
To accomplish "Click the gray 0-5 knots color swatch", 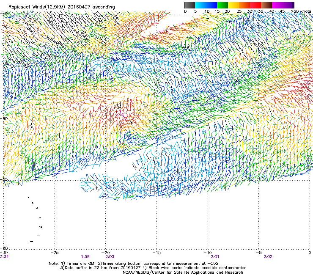I will (x=189, y=5).
